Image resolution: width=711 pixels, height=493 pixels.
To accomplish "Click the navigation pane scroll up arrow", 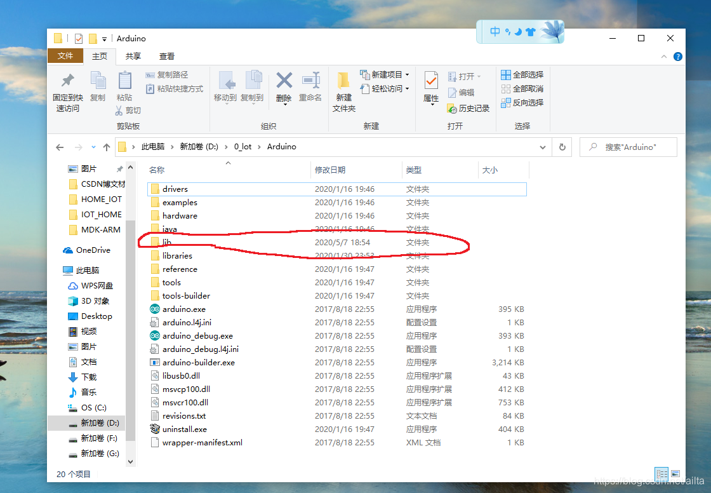I will point(131,168).
